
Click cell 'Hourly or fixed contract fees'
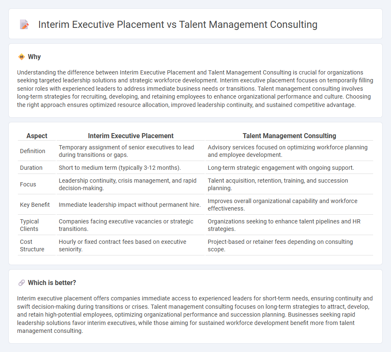click(x=131, y=245)
